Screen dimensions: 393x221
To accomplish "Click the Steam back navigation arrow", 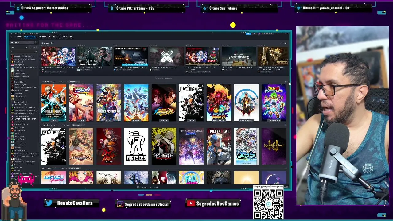I will pyautogui.click(x=11, y=37).
